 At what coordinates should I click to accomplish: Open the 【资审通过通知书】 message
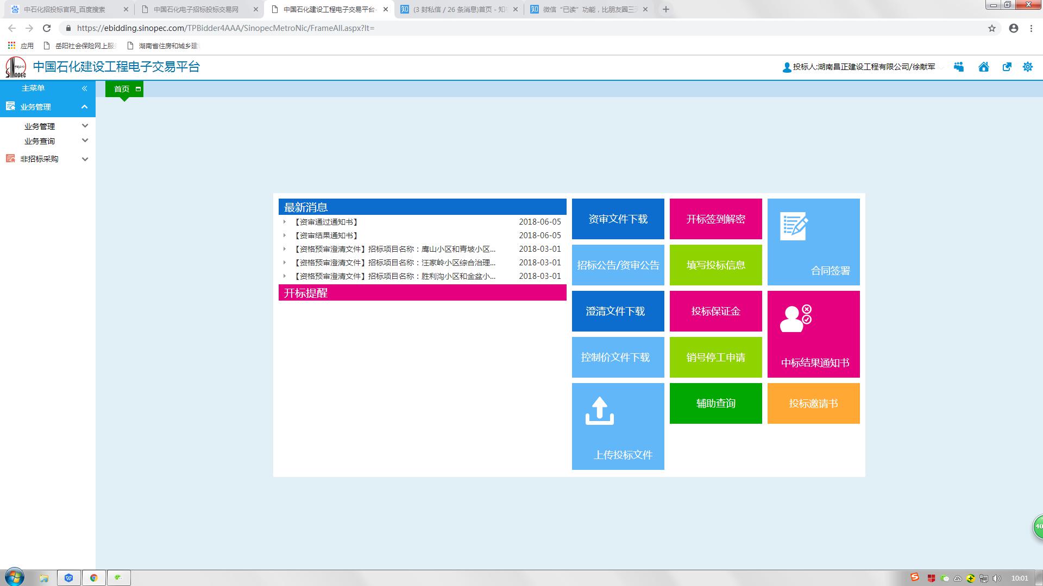326,222
